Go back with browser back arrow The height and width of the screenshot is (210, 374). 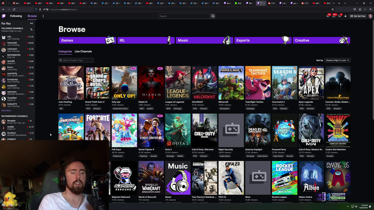tap(4, 9)
